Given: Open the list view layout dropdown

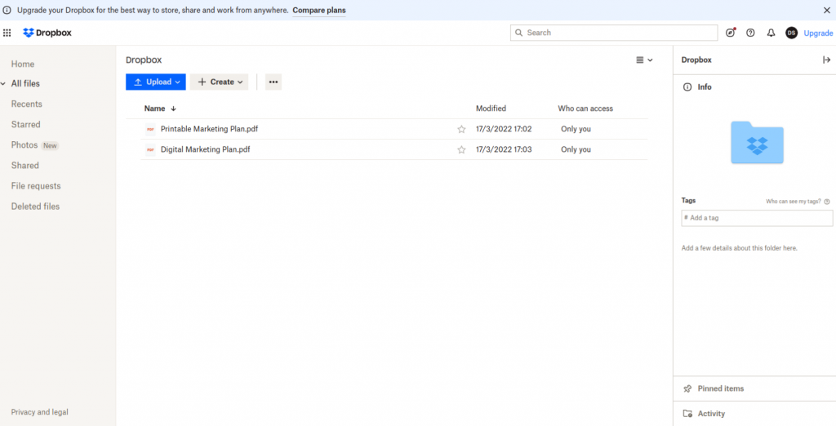Looking at the screenshot, I should 644,60.
